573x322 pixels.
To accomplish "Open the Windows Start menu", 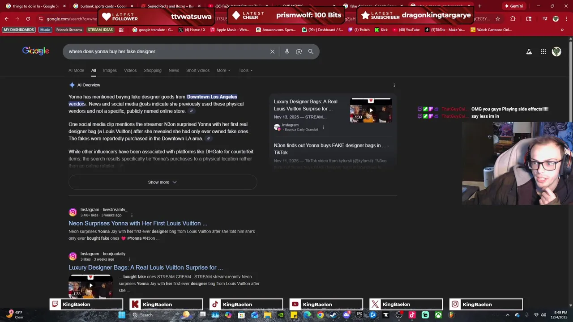I will tap(122, 315).
